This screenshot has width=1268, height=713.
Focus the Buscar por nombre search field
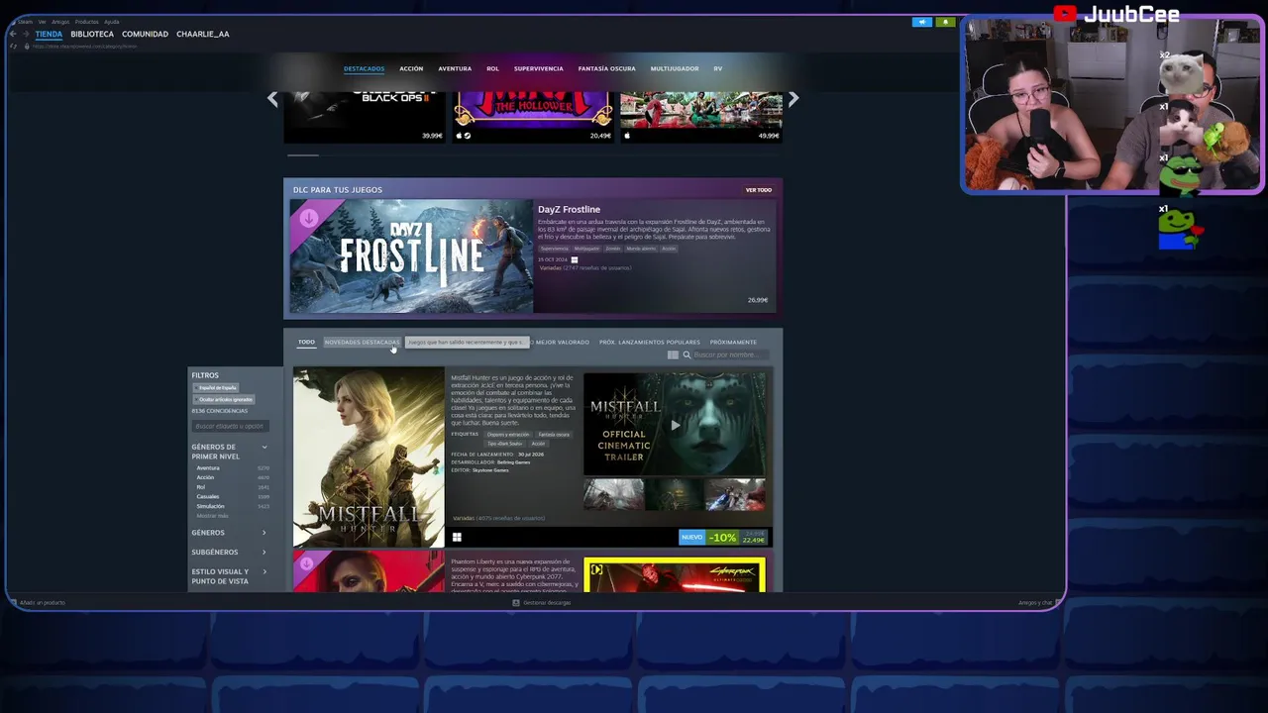(x=729, y=355)
